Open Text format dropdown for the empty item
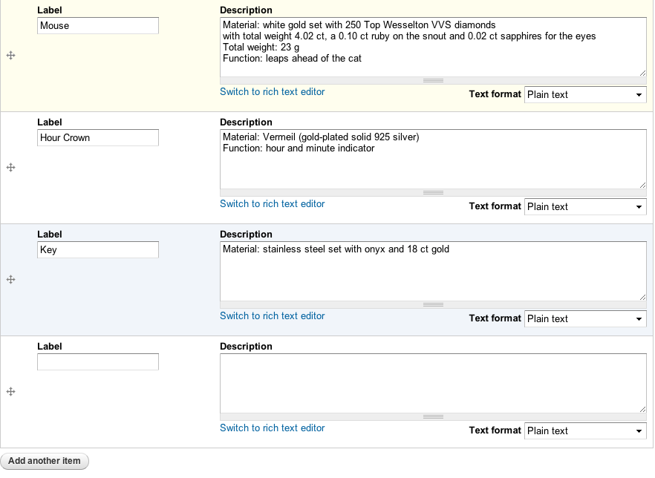 [585, 430]
